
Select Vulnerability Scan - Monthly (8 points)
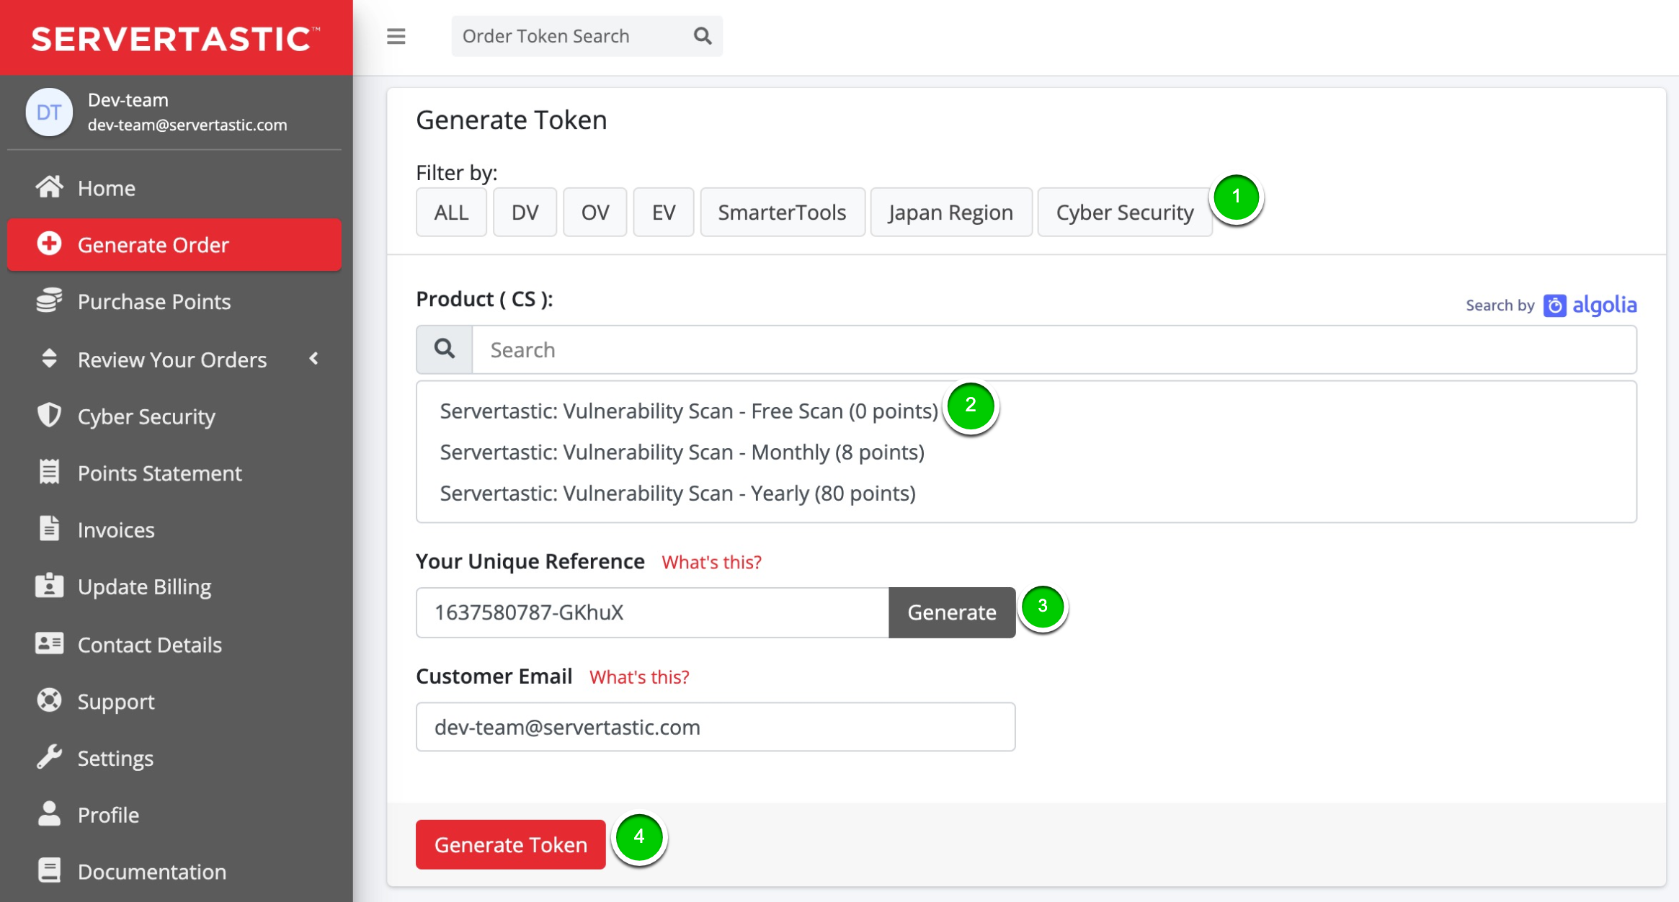(x=682, y=452)
